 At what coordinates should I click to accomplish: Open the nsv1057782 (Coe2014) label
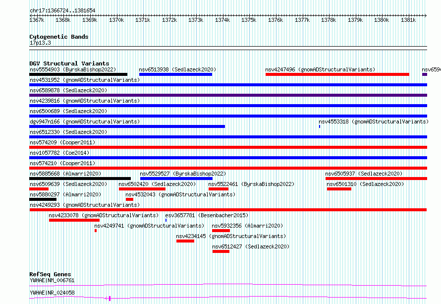(59, 153)
